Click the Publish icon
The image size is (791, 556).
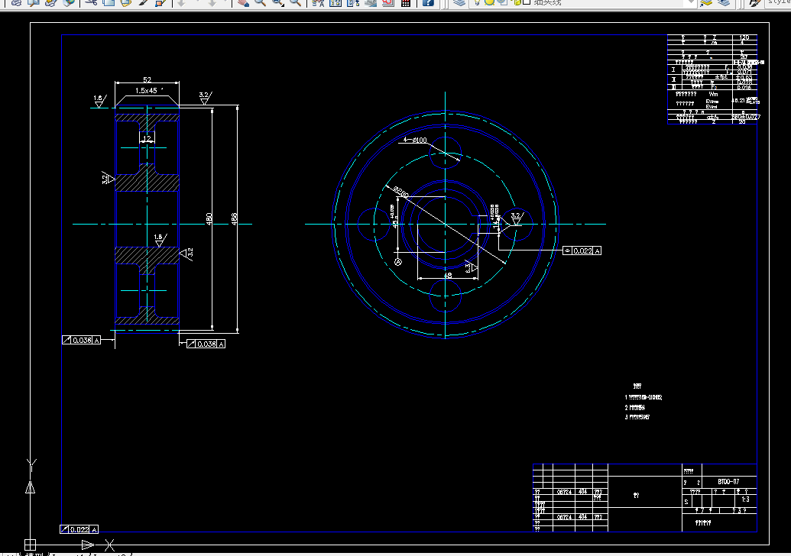(x=51, y=2)
